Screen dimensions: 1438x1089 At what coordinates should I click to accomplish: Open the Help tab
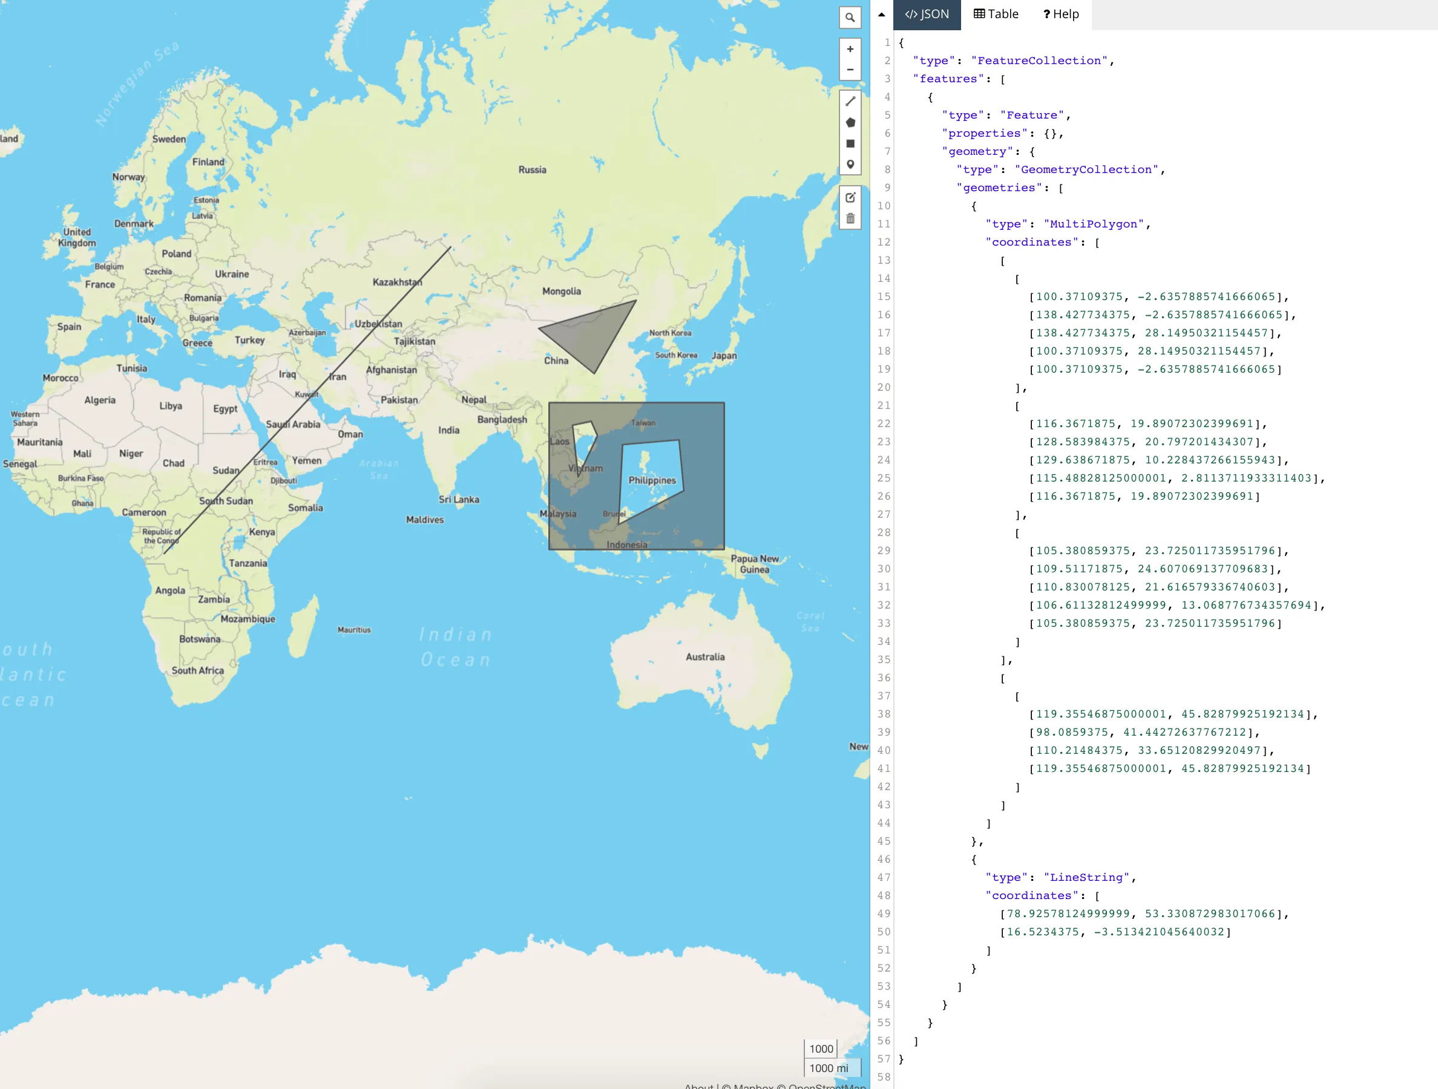click(x=1060, y=15)
